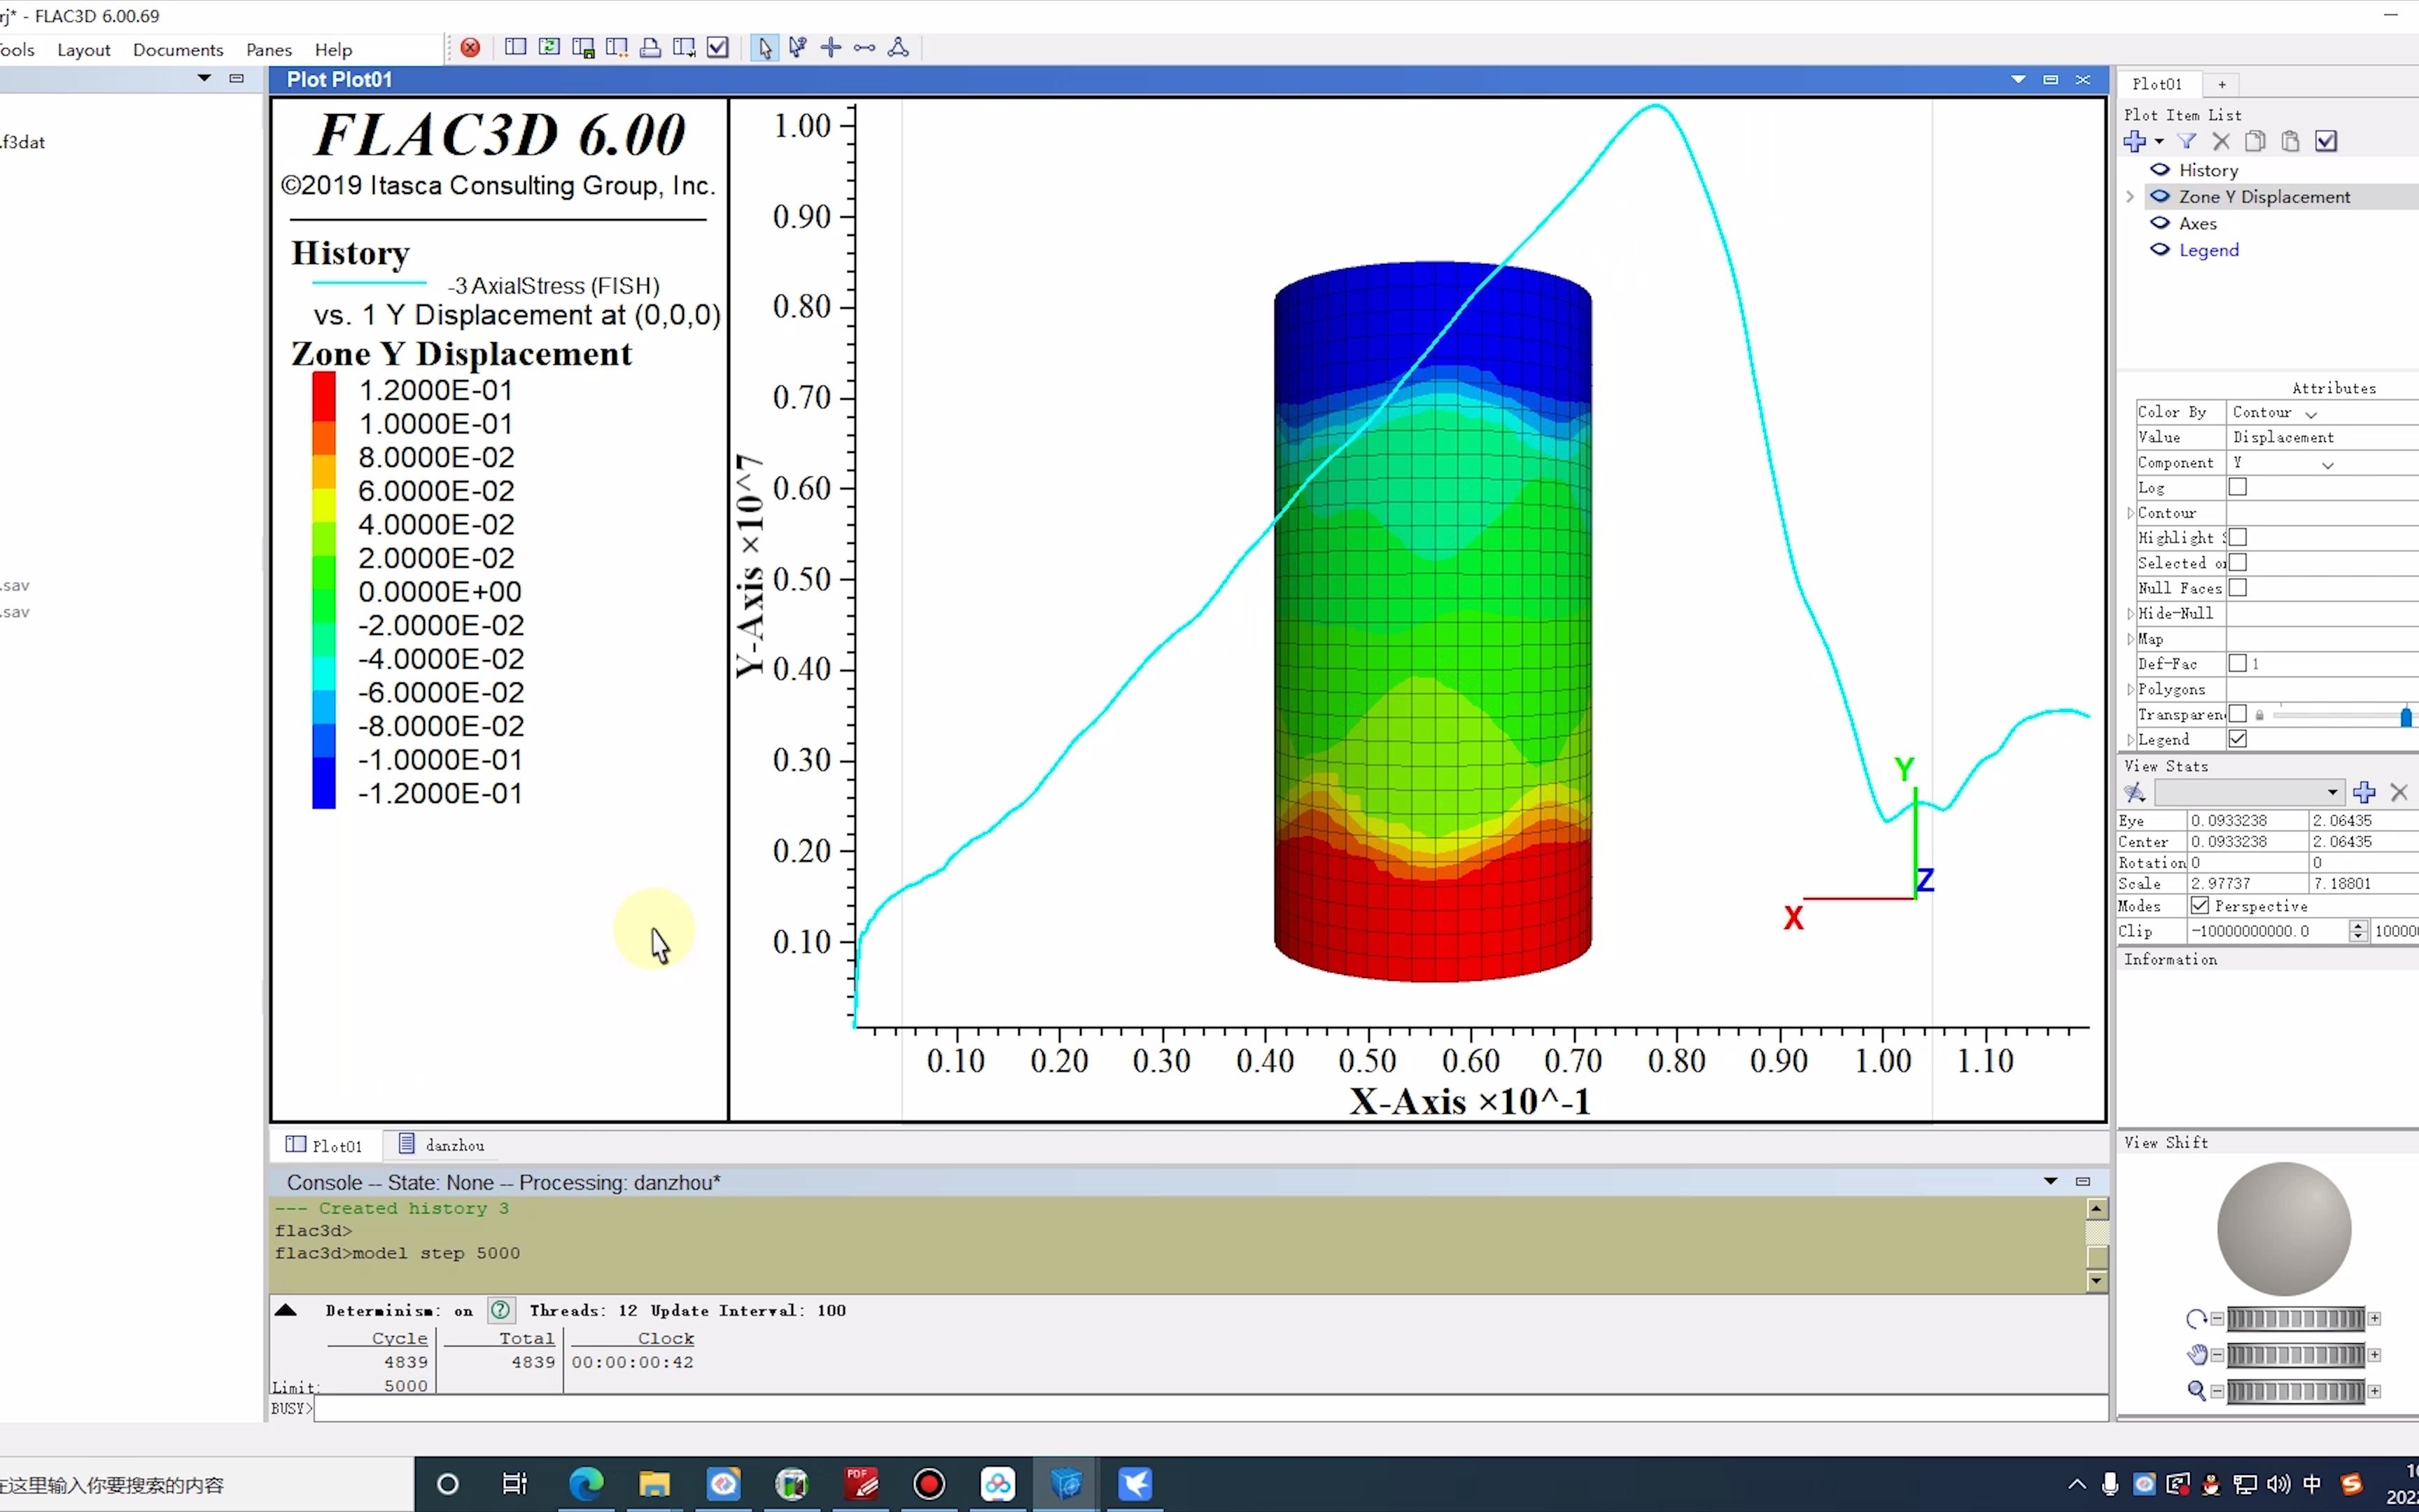Click blue plus to add plot item
The height and width of the screenshot is (1512, 2419).
point(2135,142)
